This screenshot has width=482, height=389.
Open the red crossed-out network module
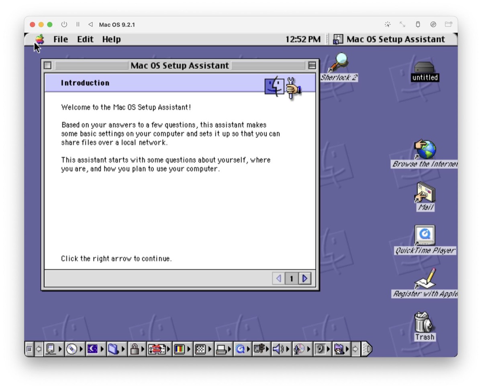[159, 349]
